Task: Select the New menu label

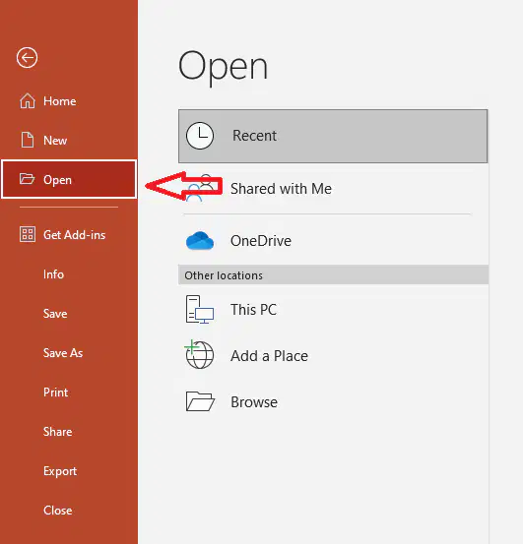Action: pyautogui.click(x=55, y=141)
